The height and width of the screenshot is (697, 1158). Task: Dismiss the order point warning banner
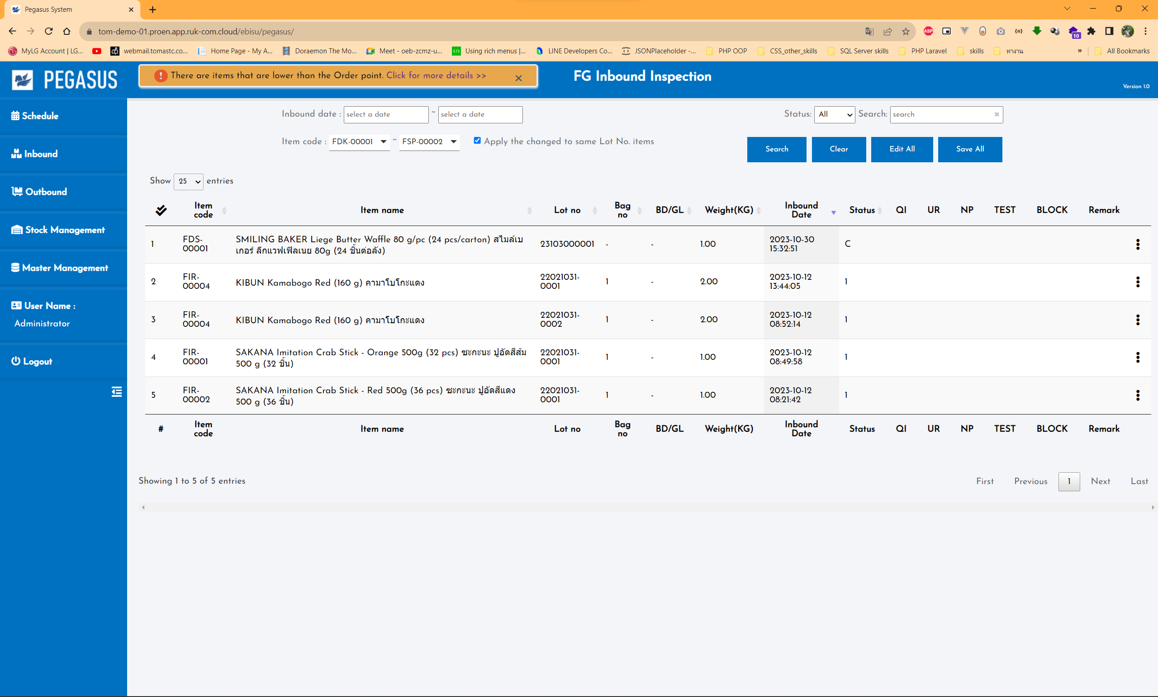point(518,78)
